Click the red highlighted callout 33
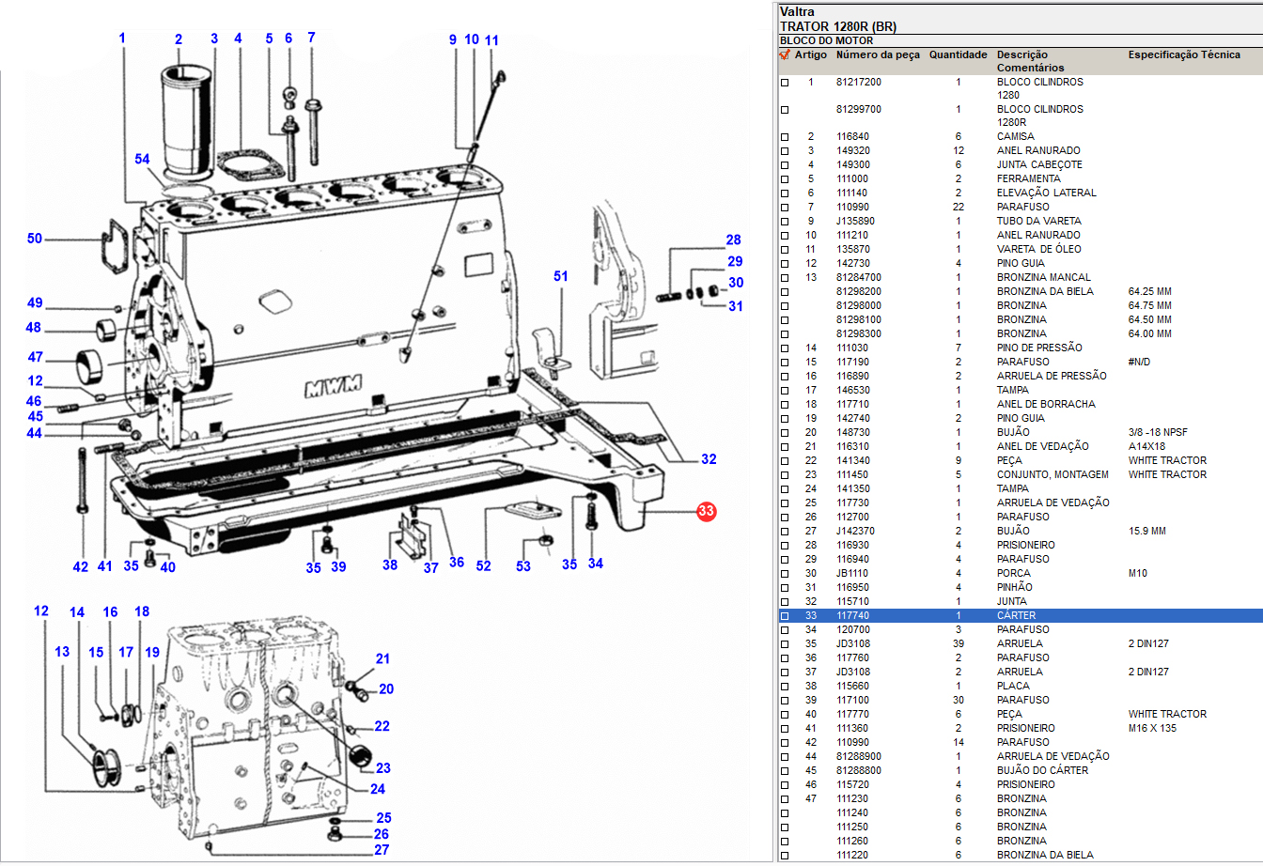 pos(706,512)
